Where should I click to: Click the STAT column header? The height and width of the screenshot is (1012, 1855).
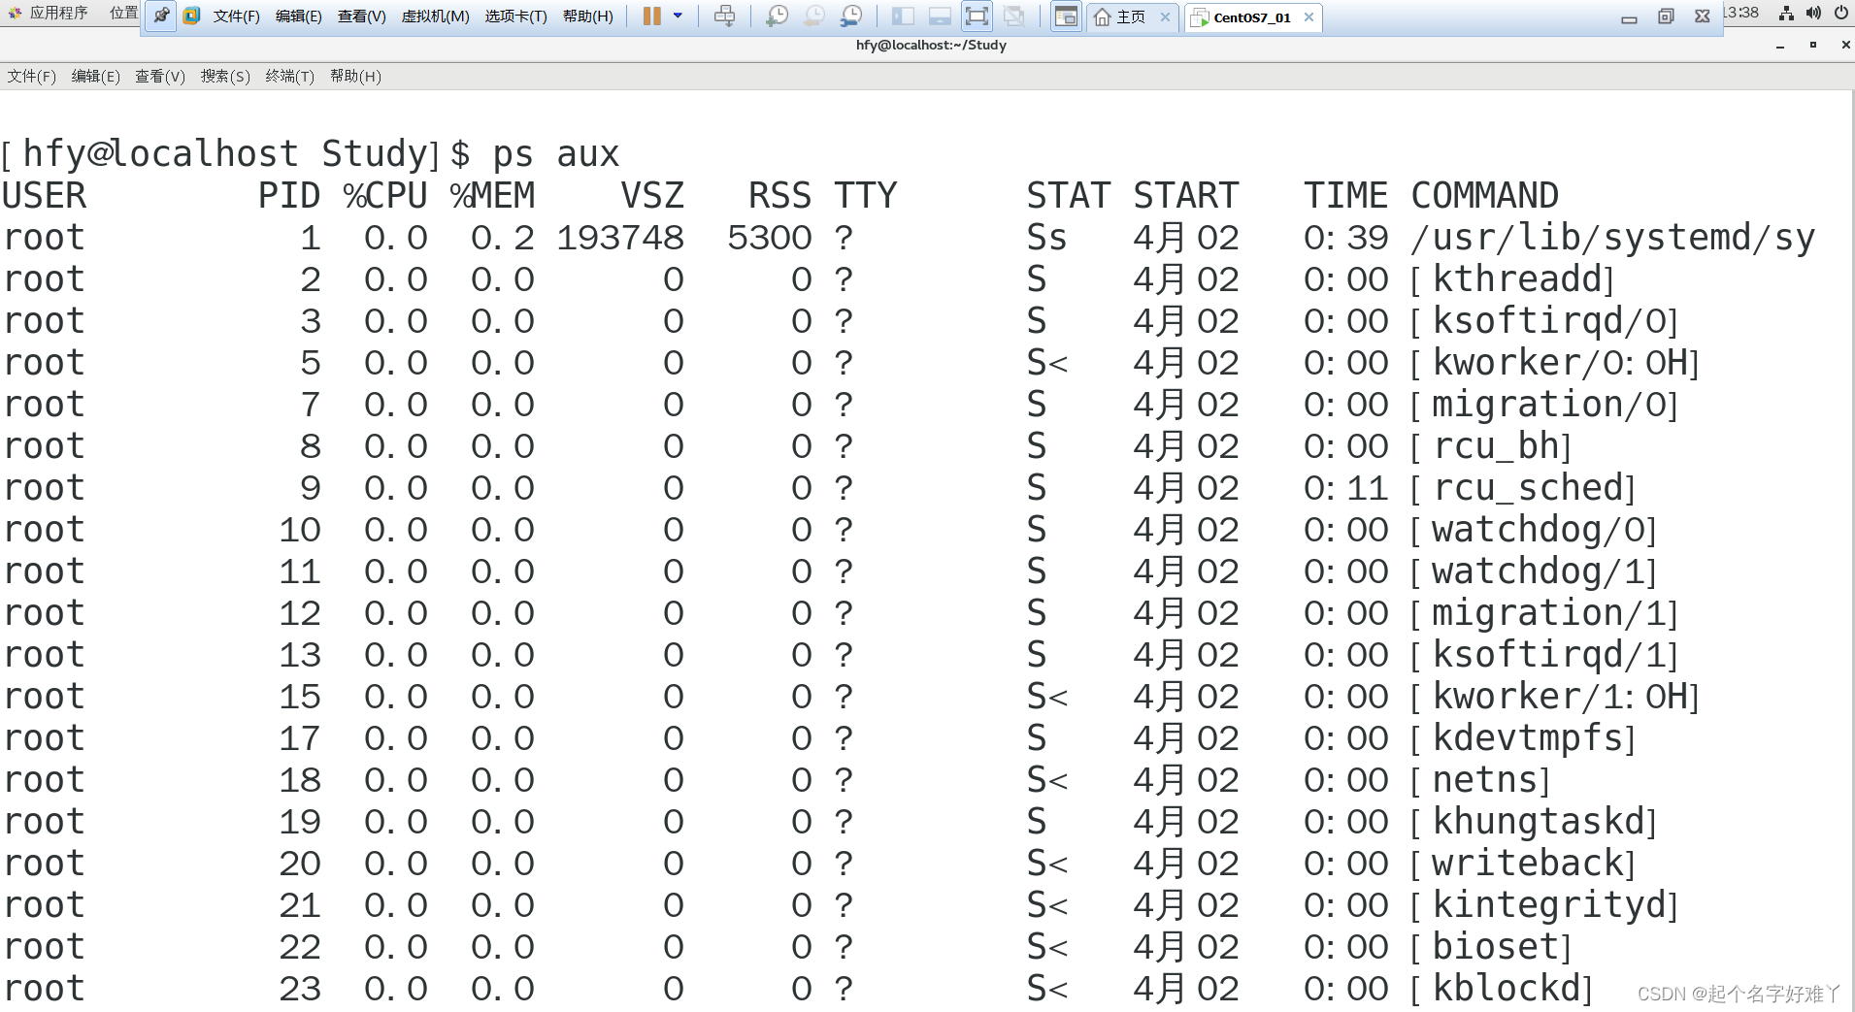1069,196
